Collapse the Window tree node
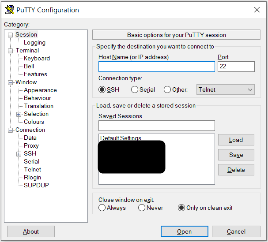 [11, 82]
